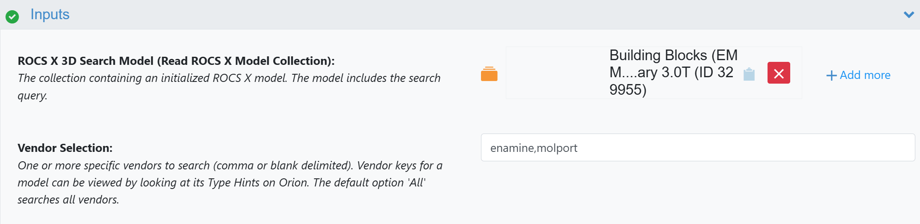This screenshot has width=920, height=224.
Task: Click the Add more link
Action: click(x=865, y=75)
